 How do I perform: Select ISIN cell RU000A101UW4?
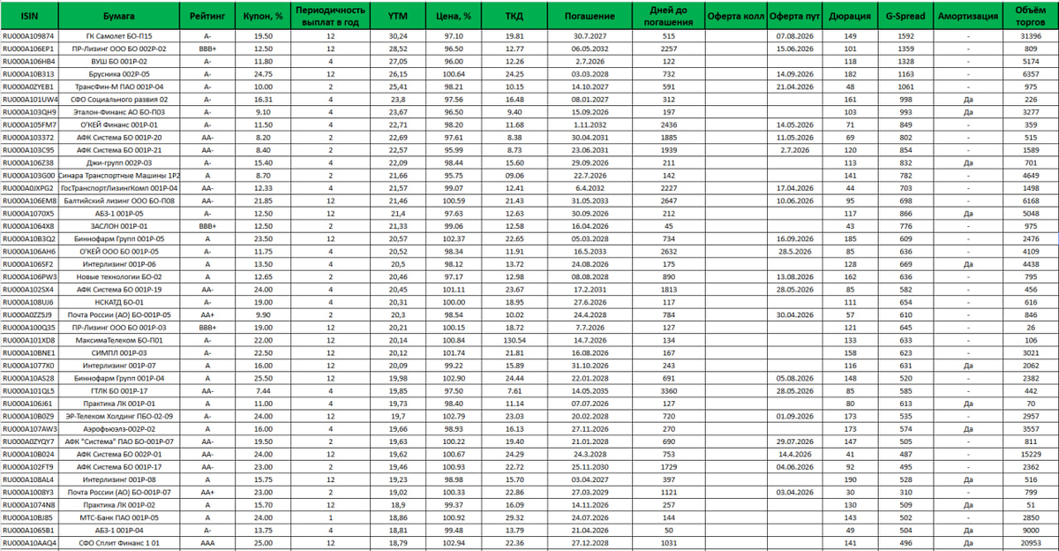coord(30,100)
